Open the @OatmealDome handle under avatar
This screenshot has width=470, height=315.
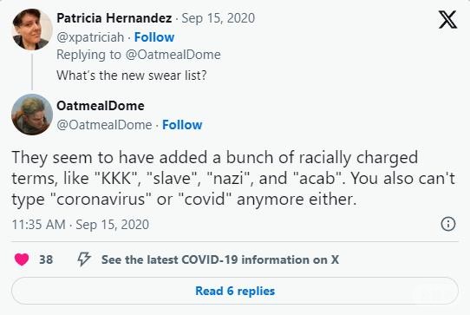[x=104, y=125]
